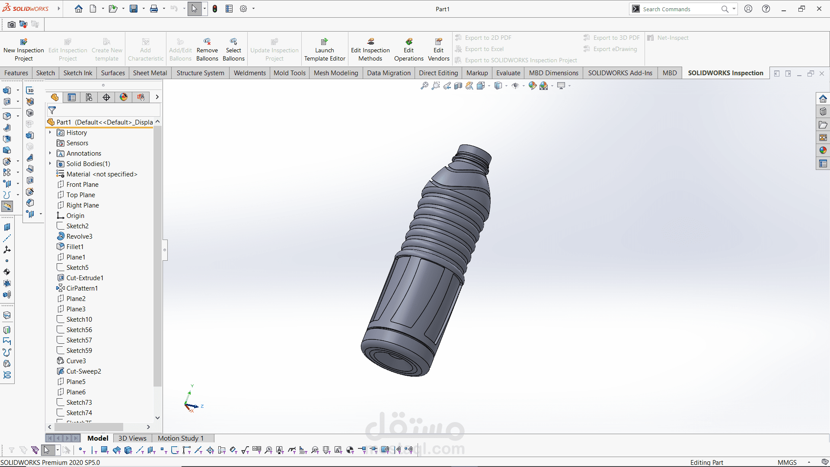The image size is (830, 467).
Task: Click the Help question mark icon
Action: 766,9
